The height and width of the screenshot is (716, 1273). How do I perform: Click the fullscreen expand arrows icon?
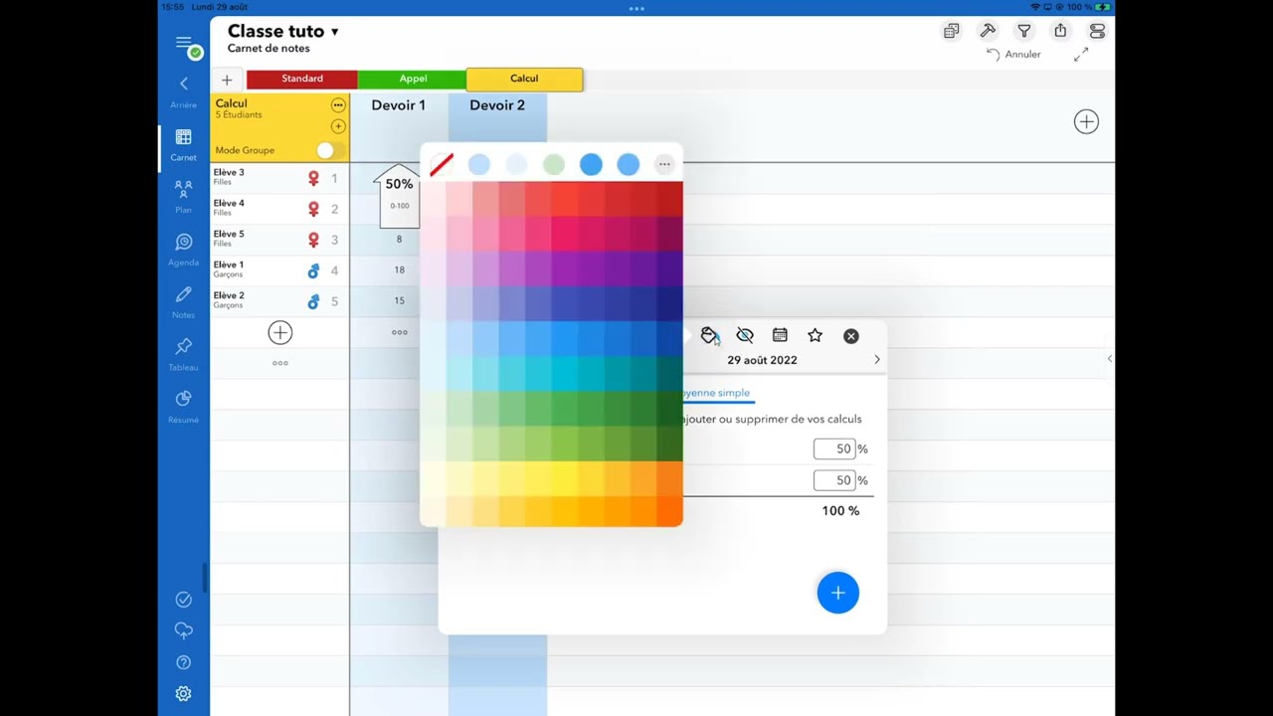1081,55
